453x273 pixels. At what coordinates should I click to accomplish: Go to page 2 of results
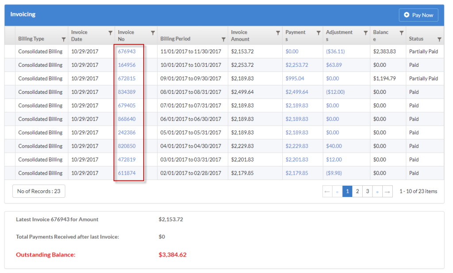[x=357, y=191]
